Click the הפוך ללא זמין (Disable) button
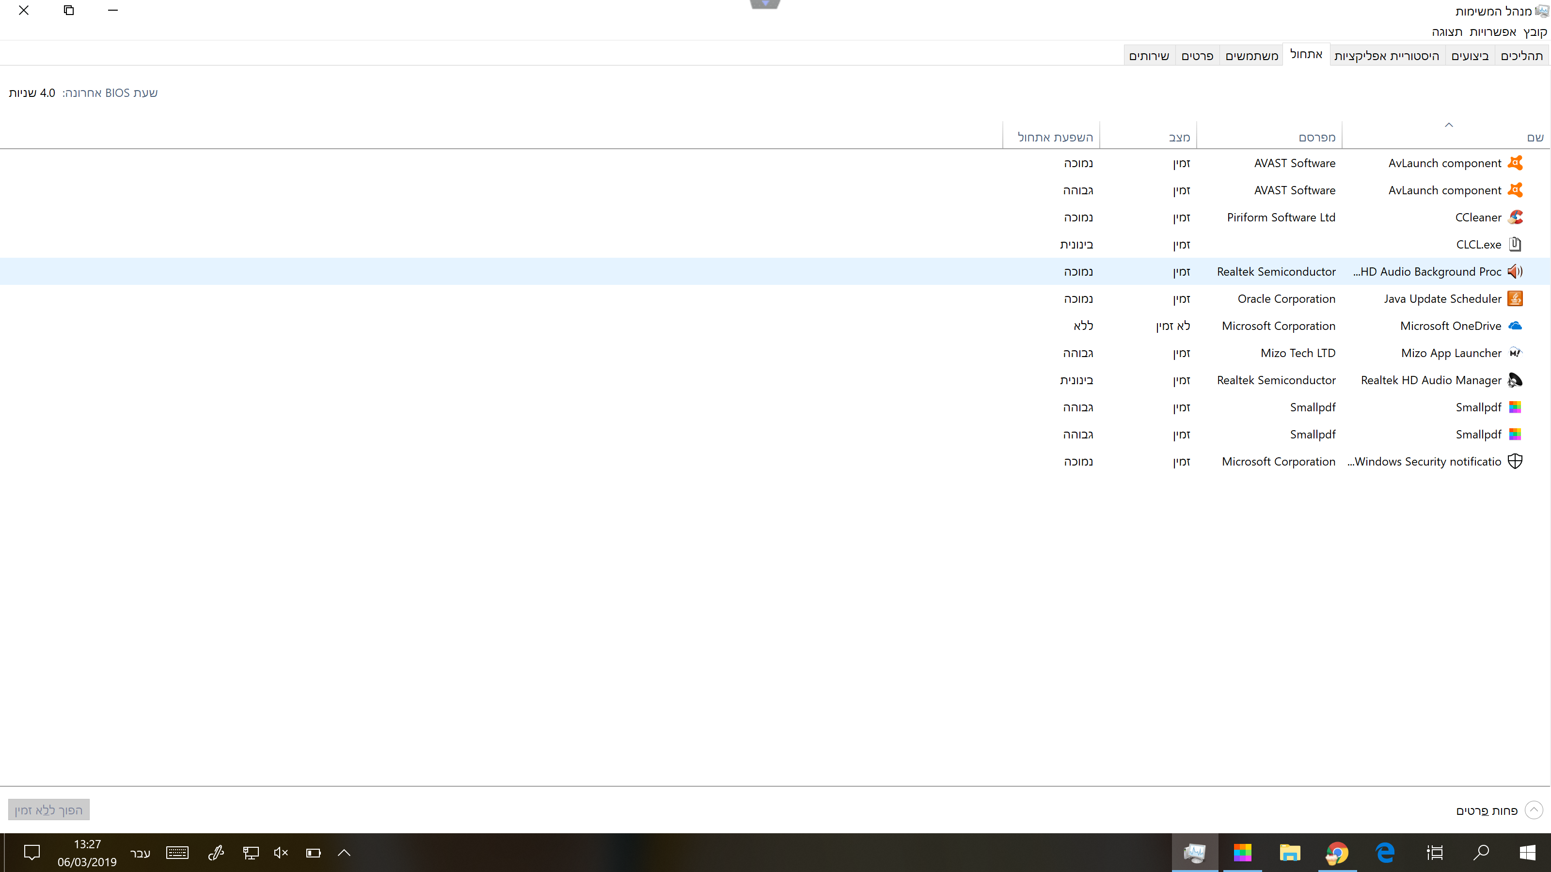Screen dimensions: 1551x872 tap(49, 810)
